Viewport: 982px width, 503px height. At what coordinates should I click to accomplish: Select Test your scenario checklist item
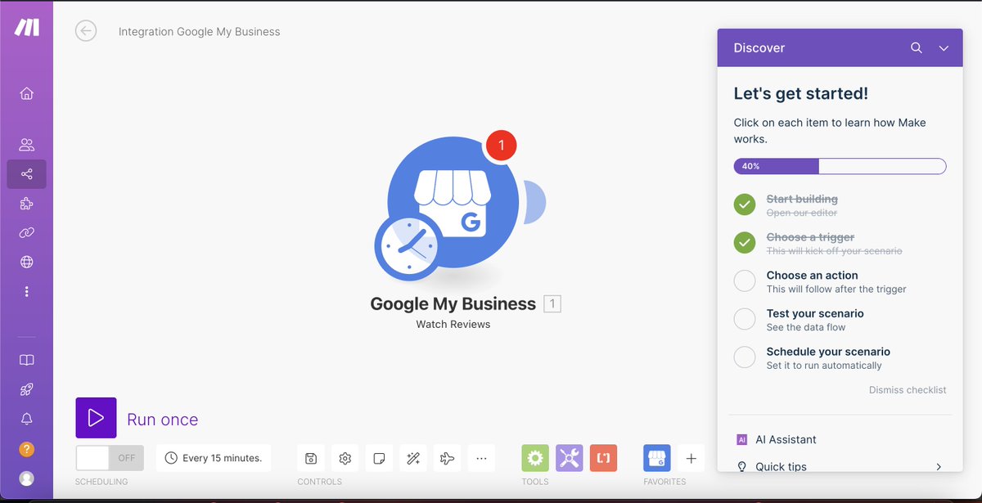(x=840, y=319)
